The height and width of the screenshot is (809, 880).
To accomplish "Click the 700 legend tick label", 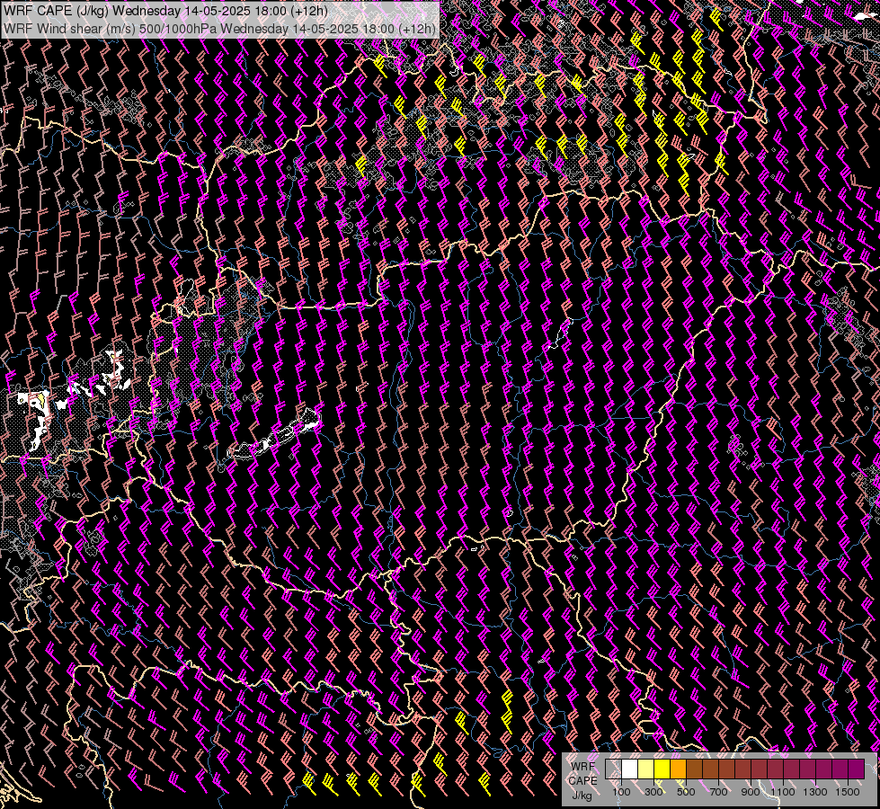I will (x=718, y=792).
